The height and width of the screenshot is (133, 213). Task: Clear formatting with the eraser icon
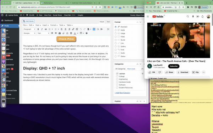click(x=64, y=33)
